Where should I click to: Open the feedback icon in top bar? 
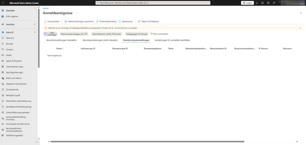[x=274, y=3]
